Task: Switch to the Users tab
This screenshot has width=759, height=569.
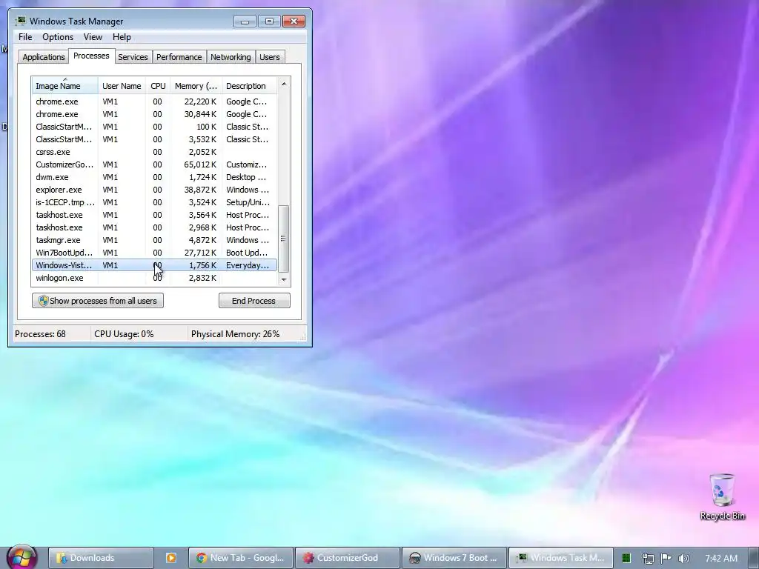Action: [269, 57]
